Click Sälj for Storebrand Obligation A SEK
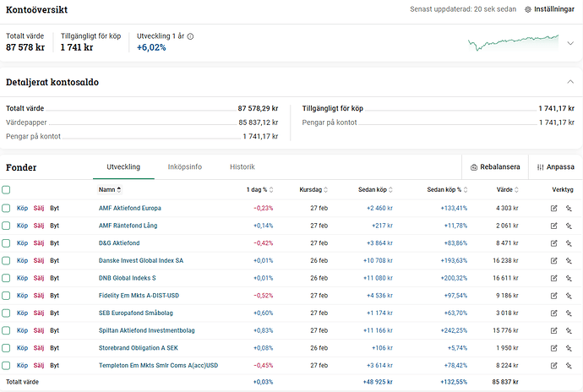This screenshot has height=392, width=583. [x=39, y=348]
